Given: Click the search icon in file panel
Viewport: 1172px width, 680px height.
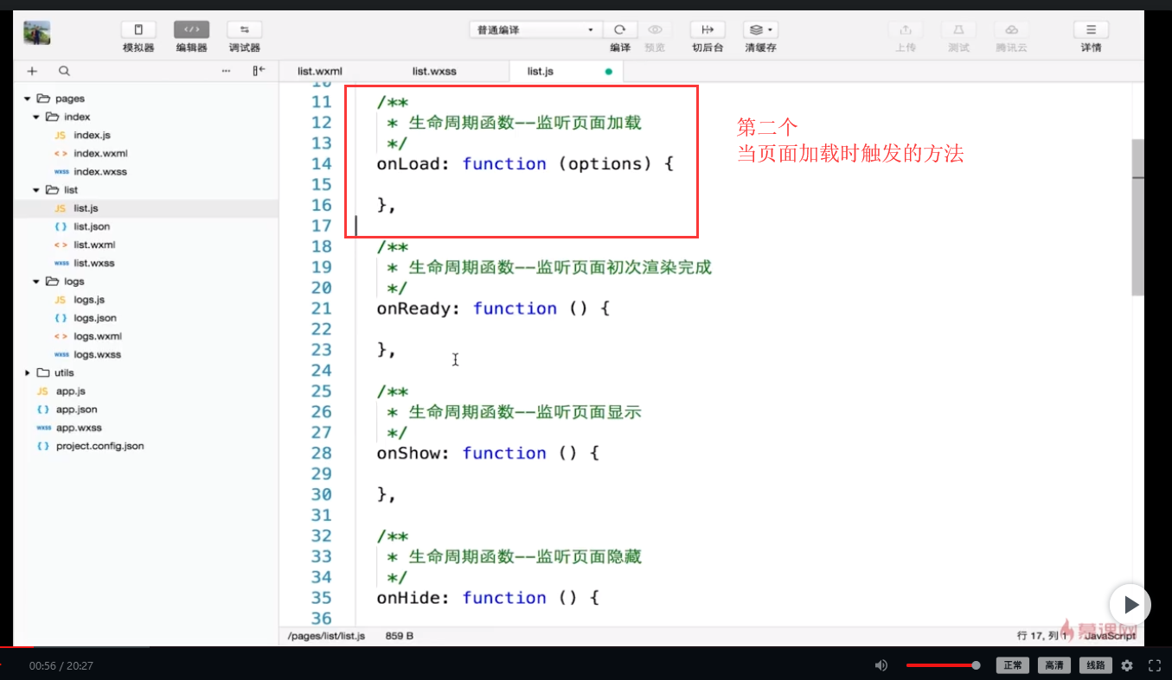Looking at the screenshot, I should pyautogui.click(x=64, y=71).
